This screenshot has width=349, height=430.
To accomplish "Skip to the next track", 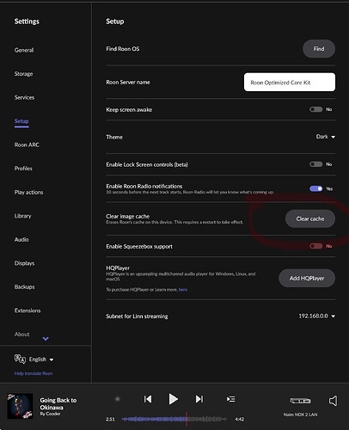I will point(199,399).
